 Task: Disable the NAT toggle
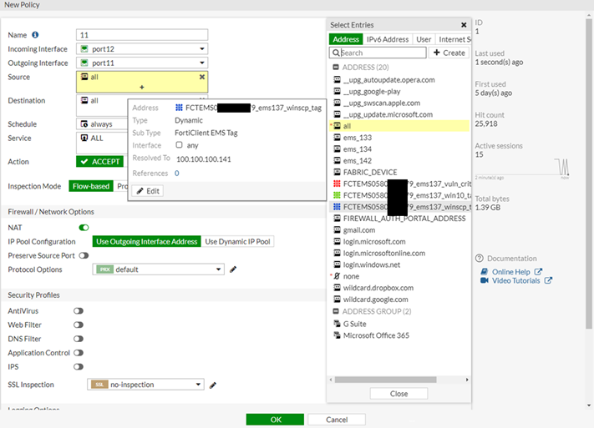pyautogui.click(x=84, y=227)
